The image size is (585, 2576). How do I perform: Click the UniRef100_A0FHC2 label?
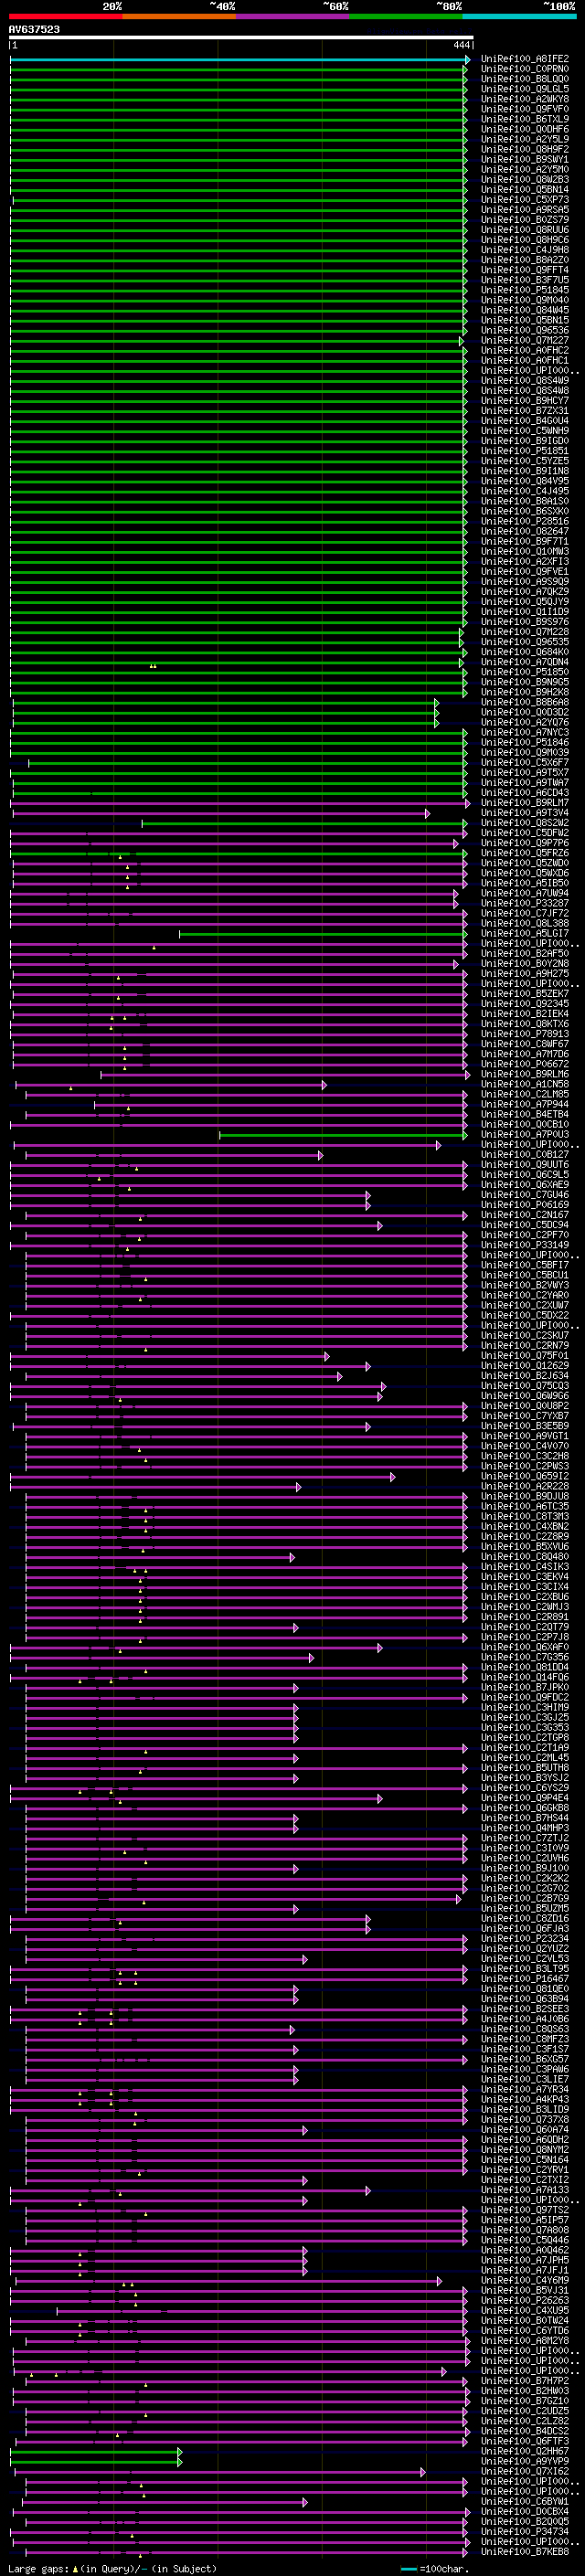(525, 350)
